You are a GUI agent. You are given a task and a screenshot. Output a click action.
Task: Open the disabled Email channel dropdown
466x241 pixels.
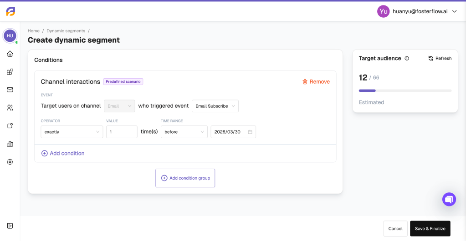119,106
